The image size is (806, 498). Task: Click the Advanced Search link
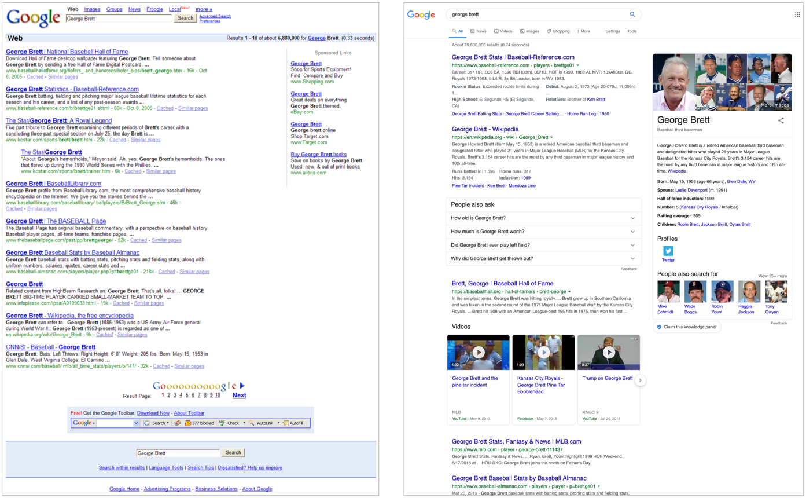(x=215, y=16)
